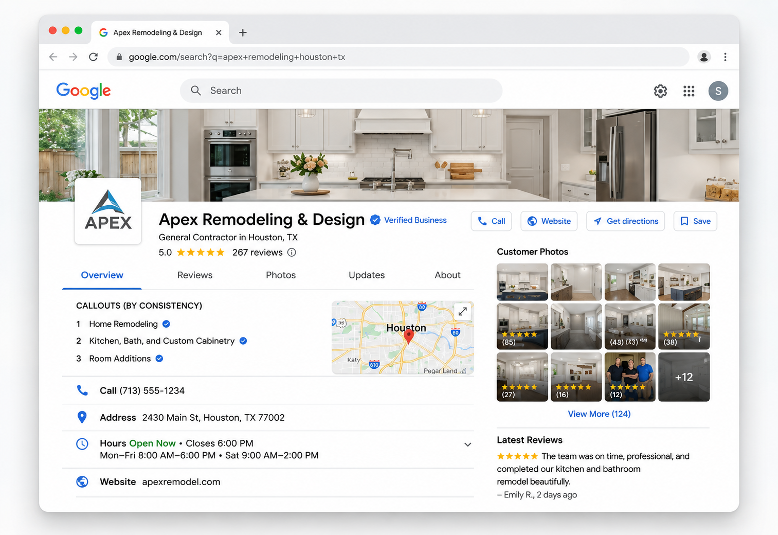Click the Home Remodeling callout
Screen dimensions: 778x535
point(123,324)
